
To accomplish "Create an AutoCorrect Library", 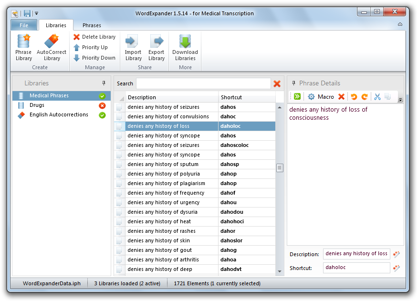I will (52, 48).
